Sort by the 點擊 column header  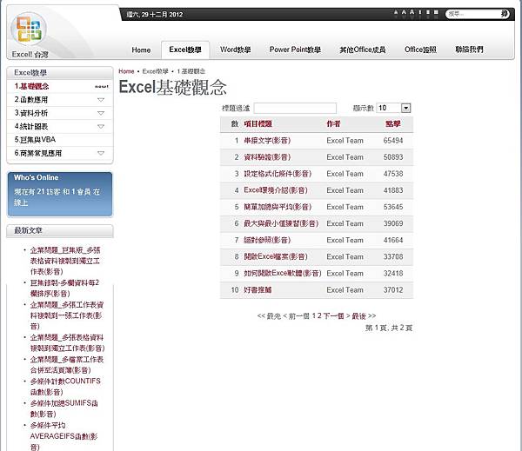pyautogui.click(x=393, y=123)
